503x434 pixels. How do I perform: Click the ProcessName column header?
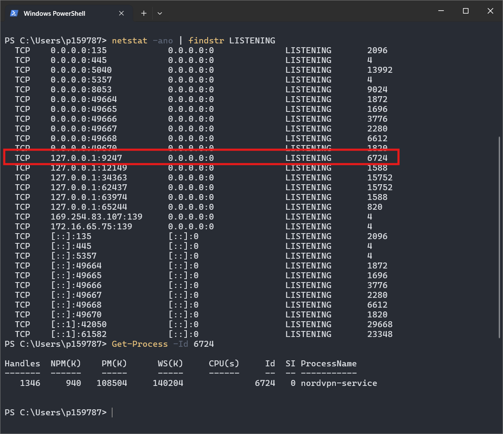coord(329,364)
